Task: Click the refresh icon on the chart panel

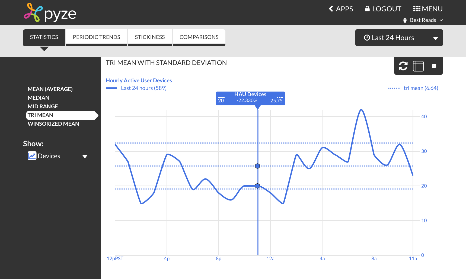Action: pos(403,66)
